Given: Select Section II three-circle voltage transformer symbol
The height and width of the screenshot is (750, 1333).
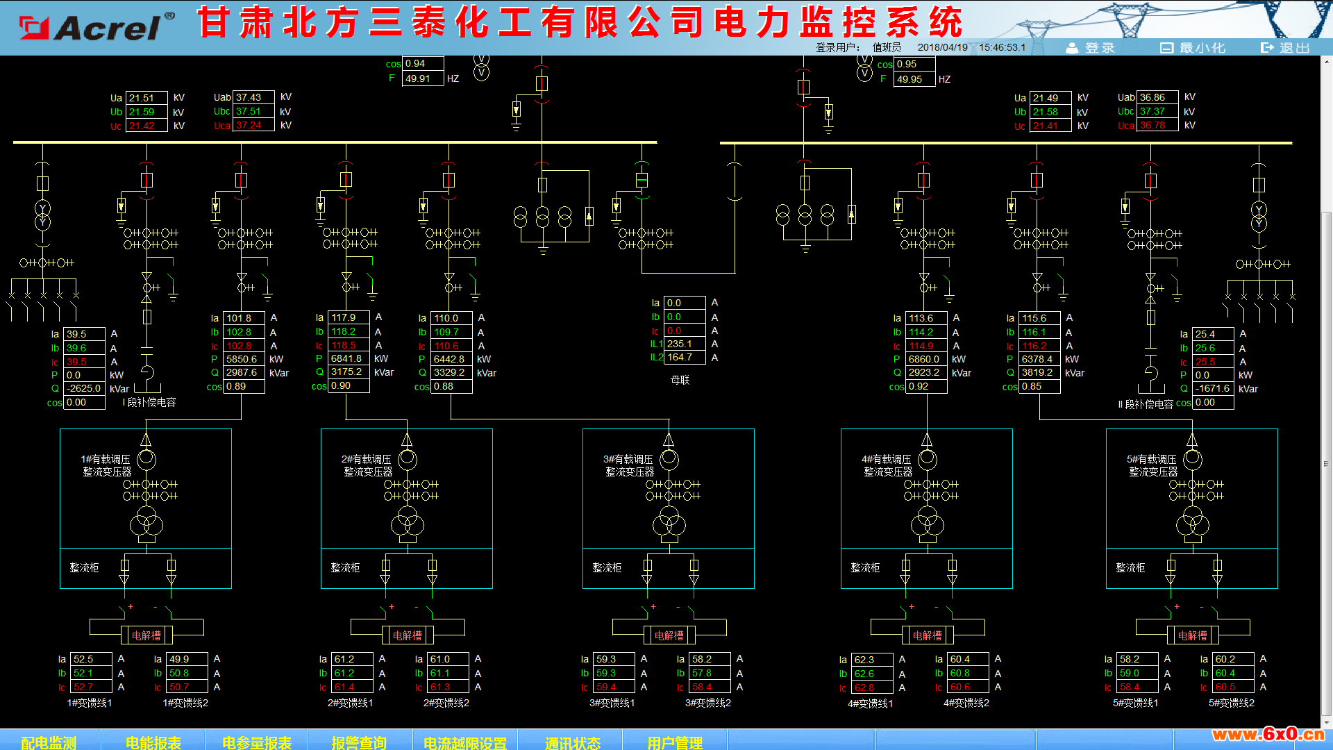Looking at the screenshot, I should [x=805, y=215].
